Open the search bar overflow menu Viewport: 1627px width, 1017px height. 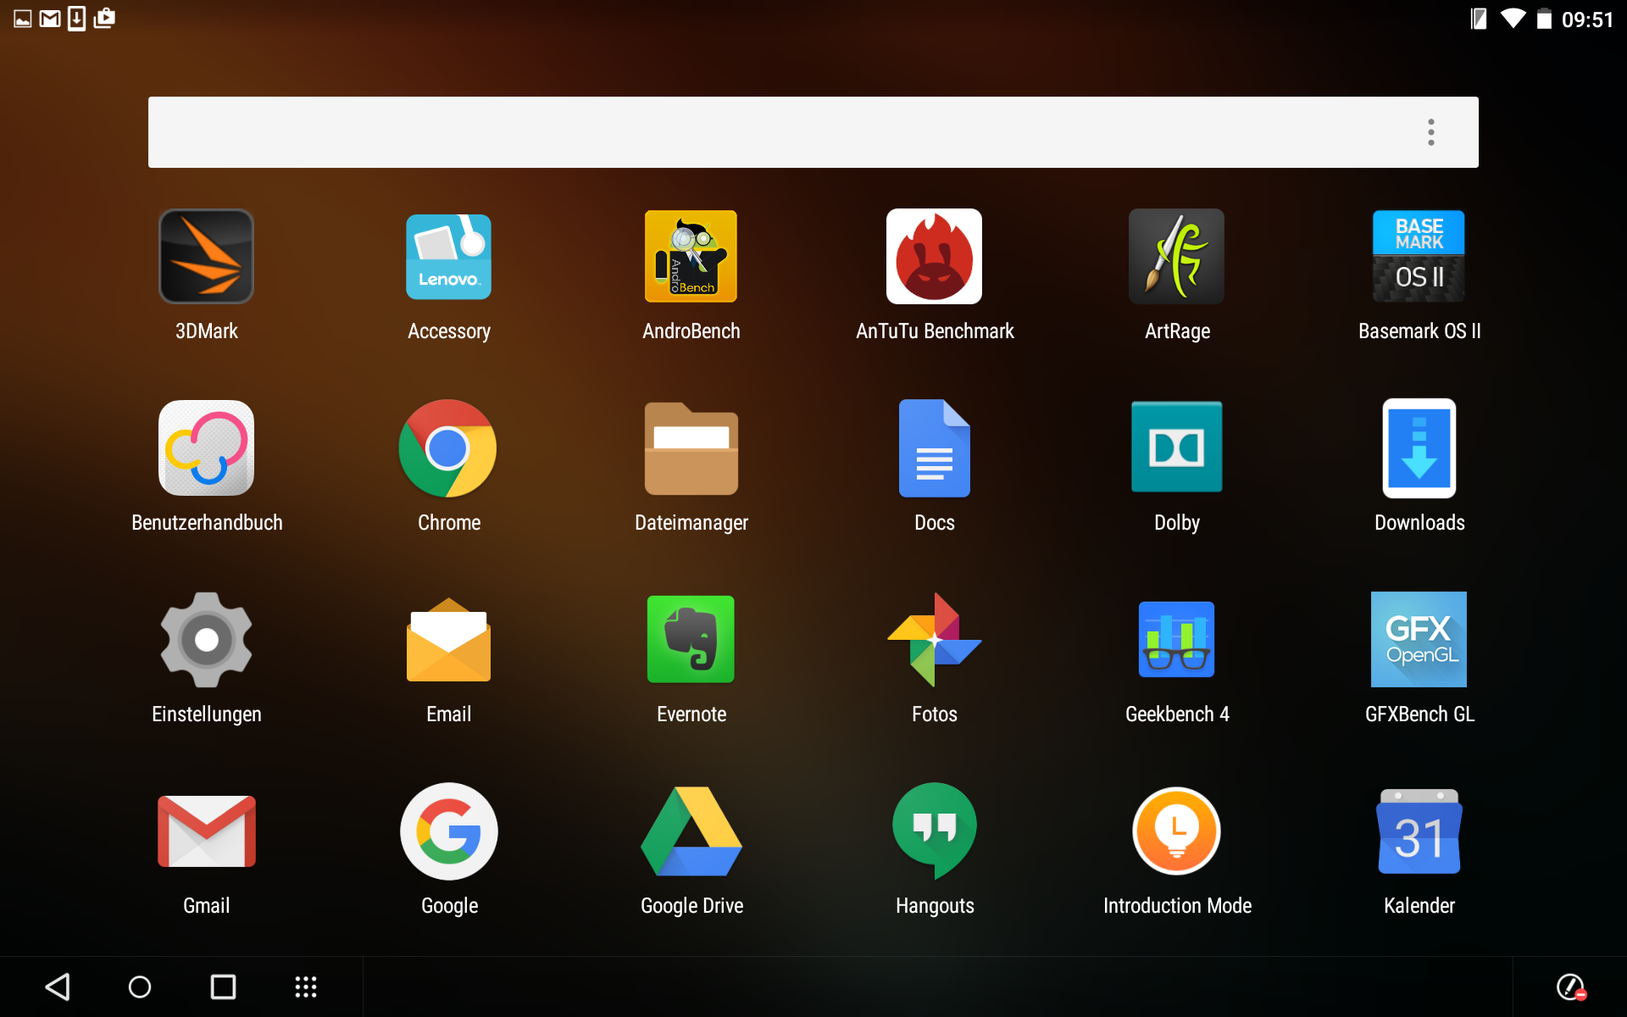coord(1430,132)
